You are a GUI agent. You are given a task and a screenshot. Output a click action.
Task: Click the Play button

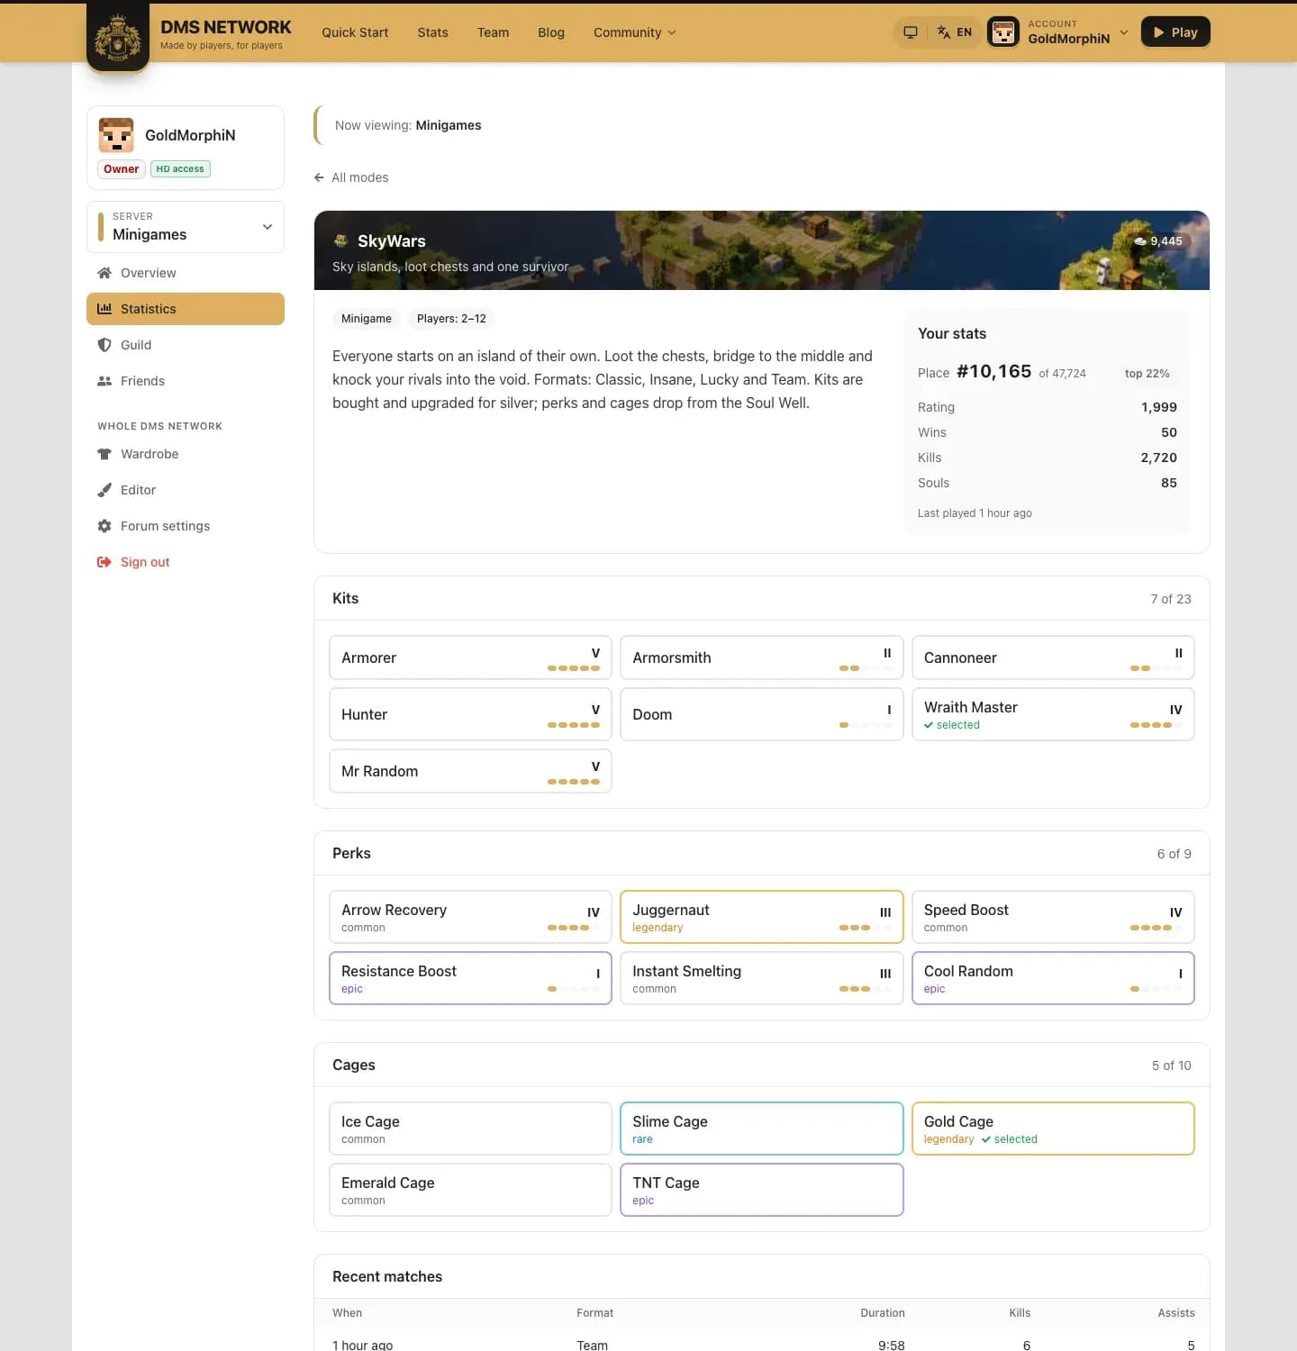1175,32
